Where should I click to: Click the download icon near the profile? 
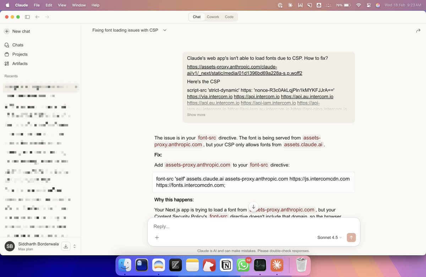pos(66,246)
